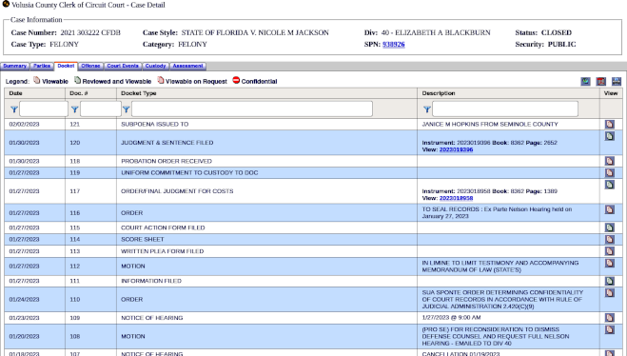627x356 pixels.
Task: Open document icon for docket 116 Order
Action: (610, 209)
